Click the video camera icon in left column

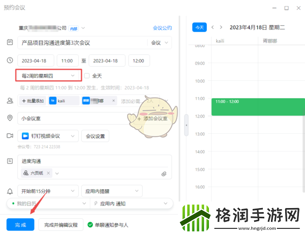click(x=10, y=135)
